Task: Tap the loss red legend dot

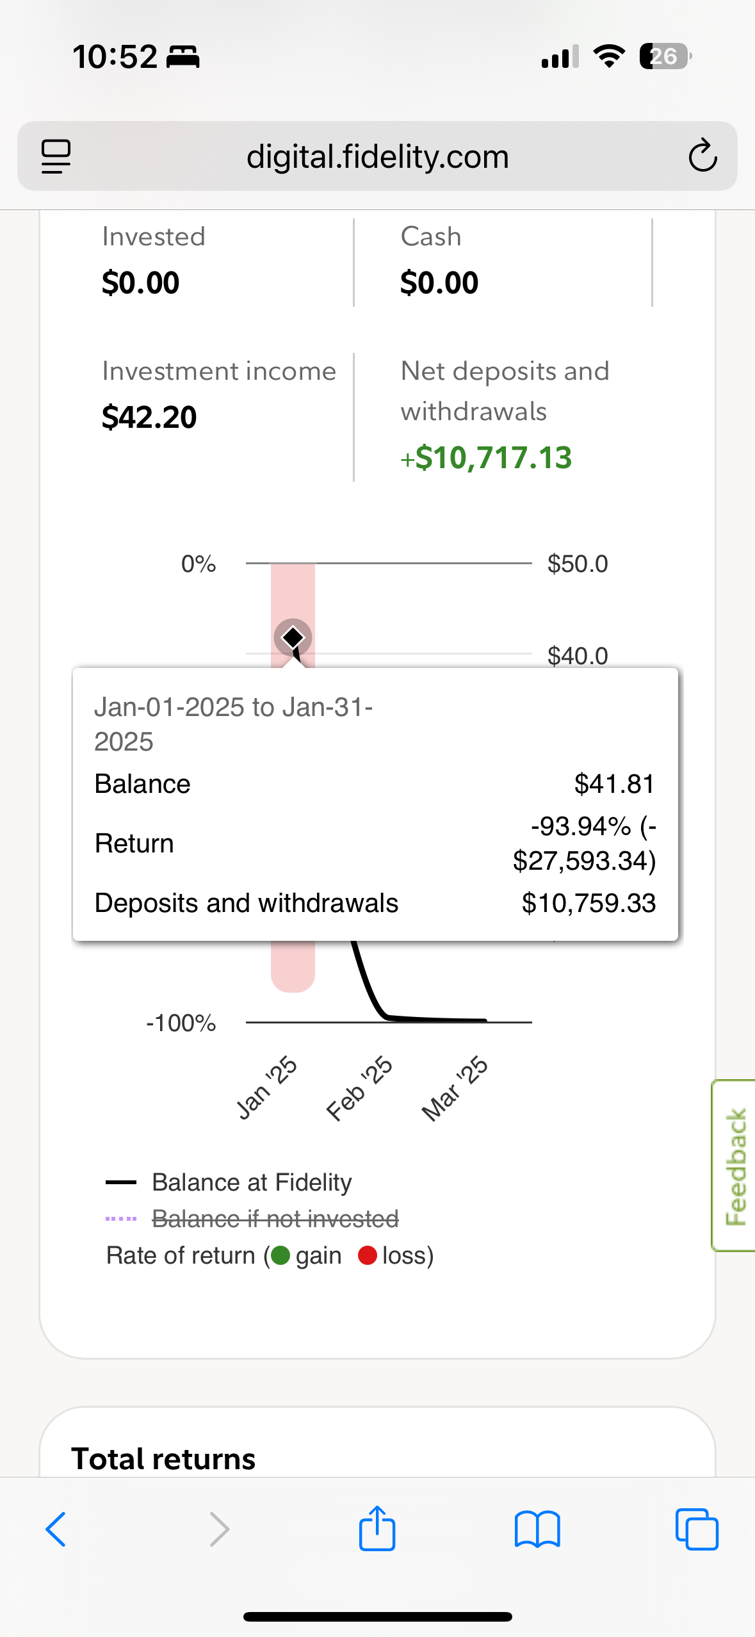Action: tap(368, 1255)
